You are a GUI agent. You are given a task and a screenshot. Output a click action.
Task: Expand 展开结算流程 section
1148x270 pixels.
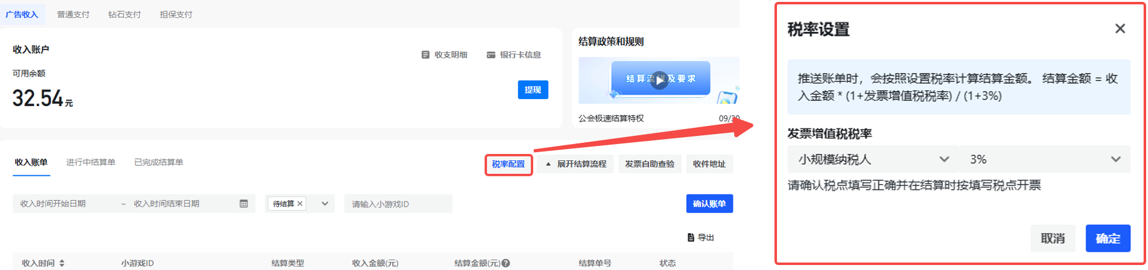tap(576, 164)
